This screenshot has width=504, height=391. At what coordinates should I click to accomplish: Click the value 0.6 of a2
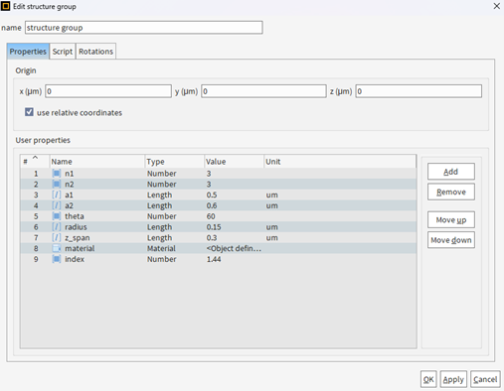coord(212,205)
